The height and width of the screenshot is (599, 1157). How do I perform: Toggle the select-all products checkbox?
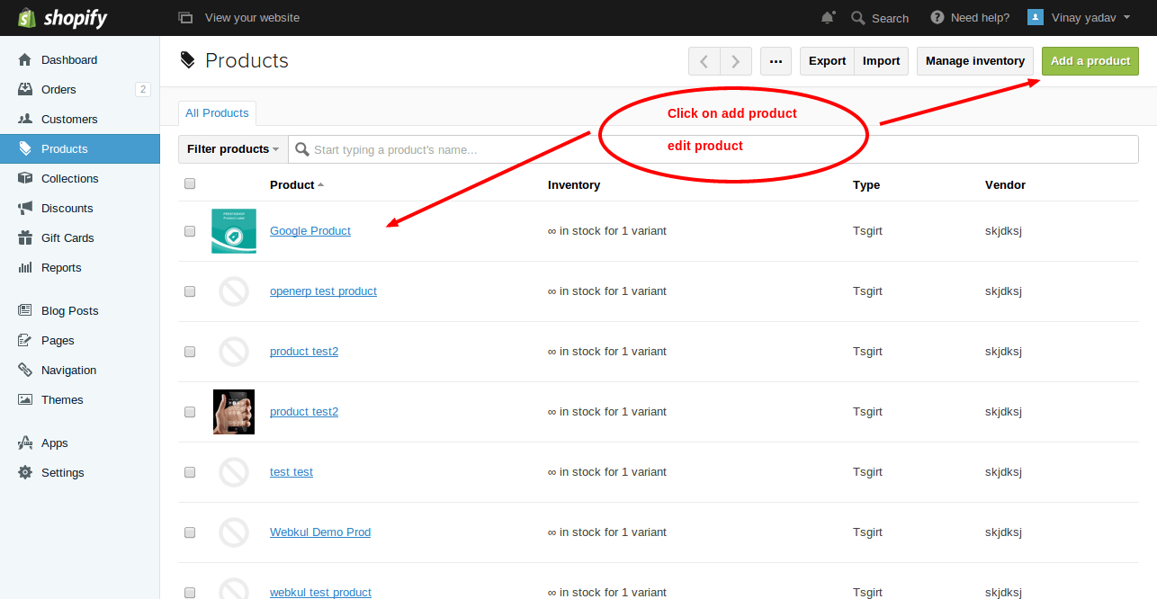point(190,183)
